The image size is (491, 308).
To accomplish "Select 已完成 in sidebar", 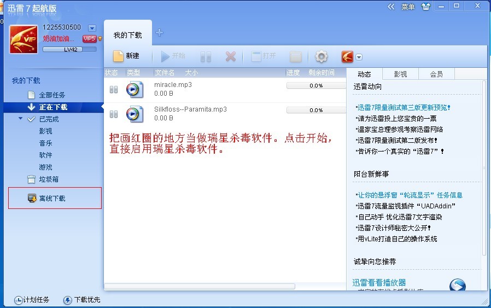I will point(49,119).
